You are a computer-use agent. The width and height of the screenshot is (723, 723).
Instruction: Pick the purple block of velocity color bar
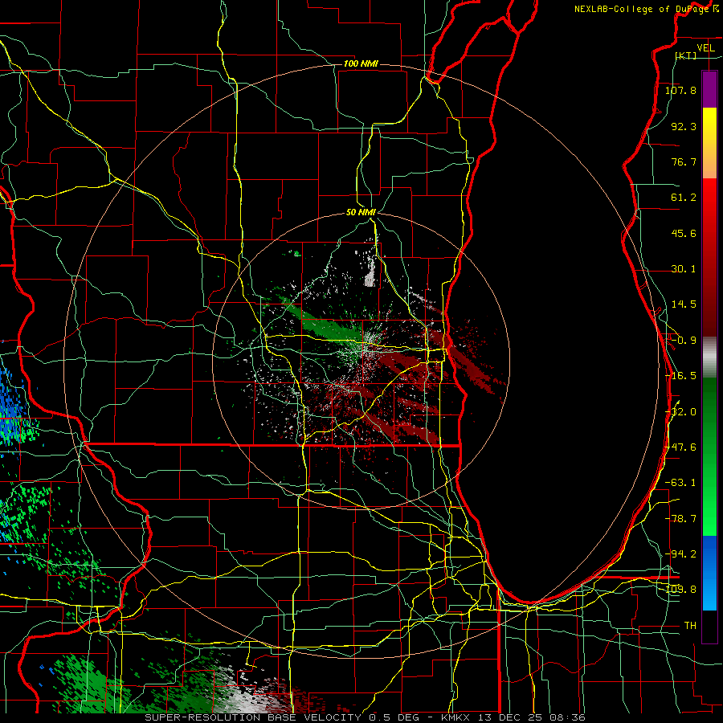(x=709, y=90)
